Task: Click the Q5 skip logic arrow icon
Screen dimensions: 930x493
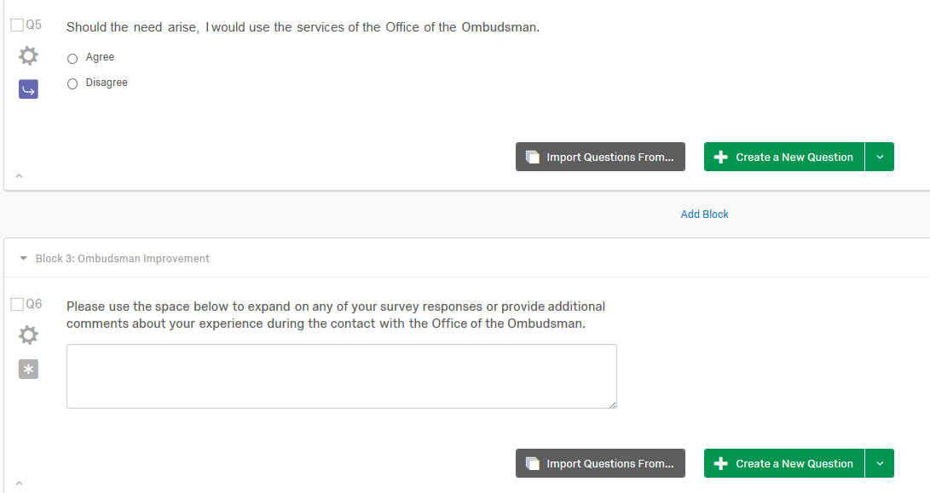Action: coord(28,89)
